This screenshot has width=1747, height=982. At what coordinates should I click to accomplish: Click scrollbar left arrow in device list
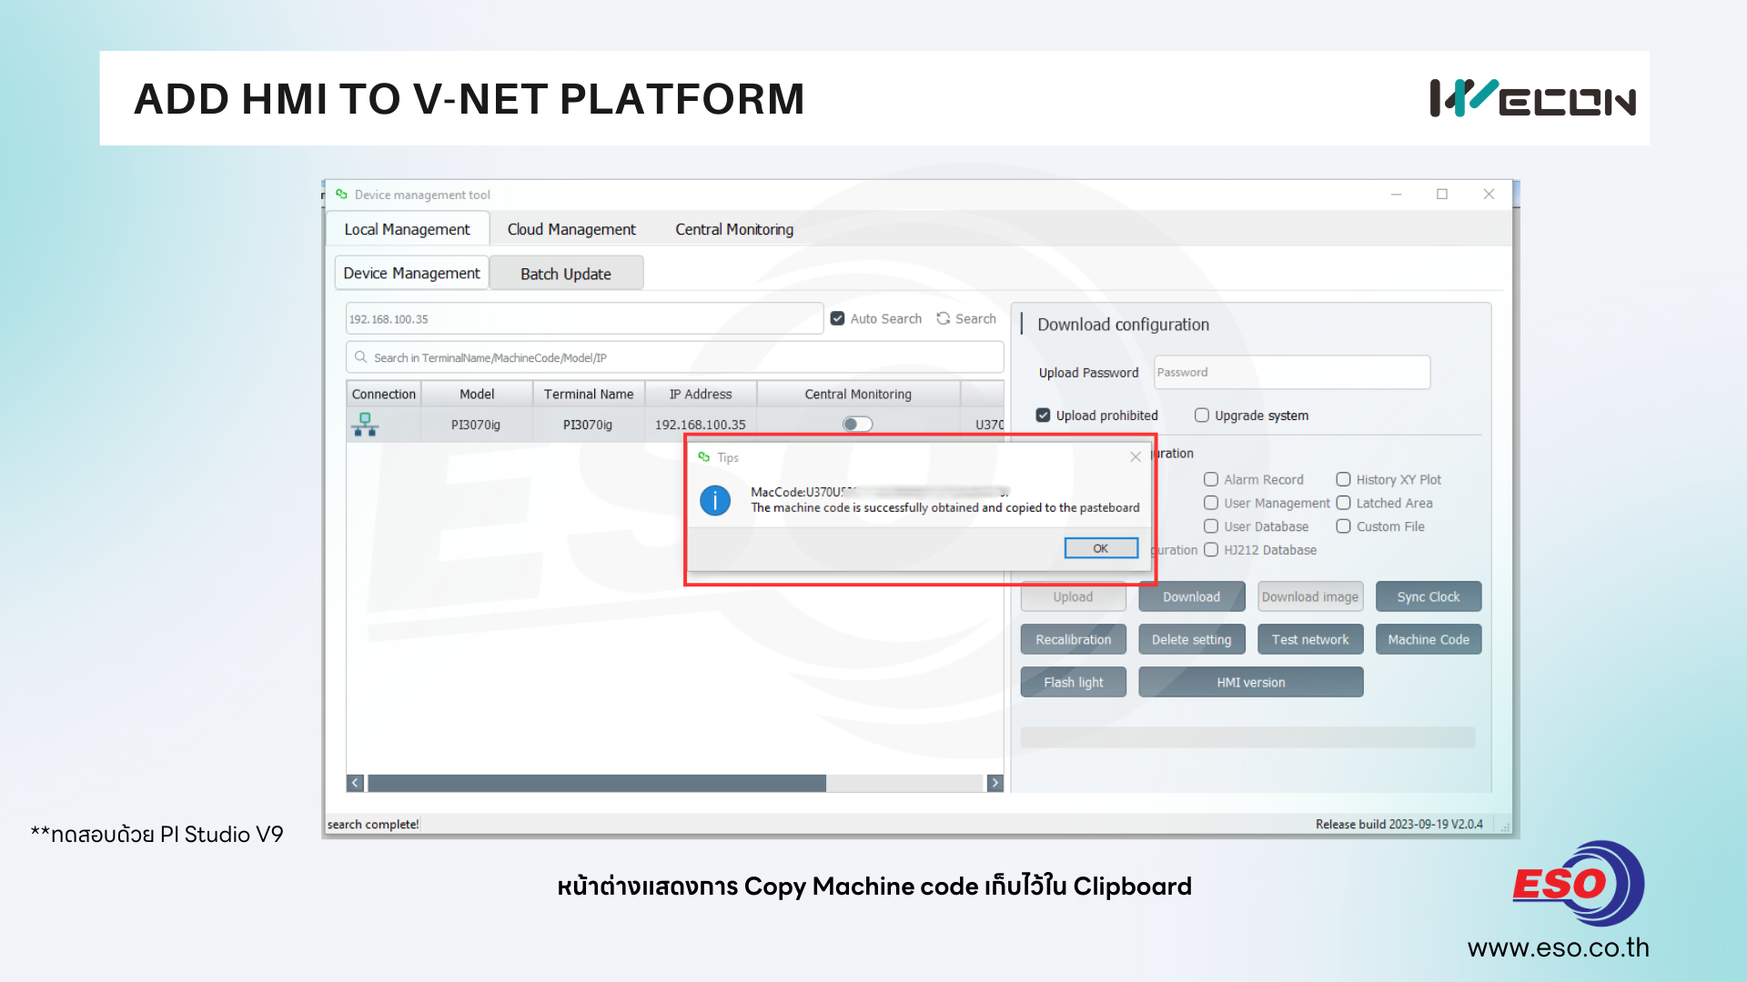[356, 783]
